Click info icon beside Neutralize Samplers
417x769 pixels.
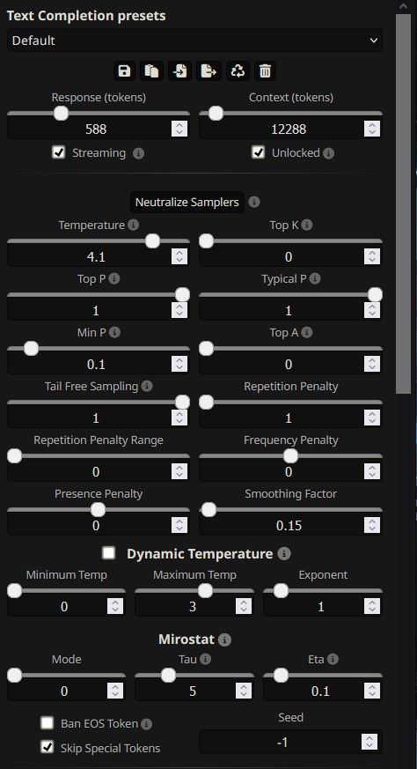pyautogui.click(x=254, y=202)
